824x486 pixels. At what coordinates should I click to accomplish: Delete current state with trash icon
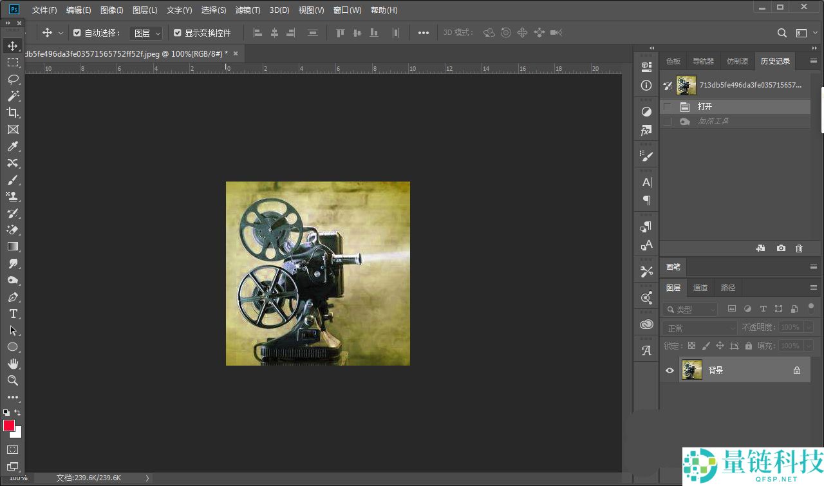799,248
